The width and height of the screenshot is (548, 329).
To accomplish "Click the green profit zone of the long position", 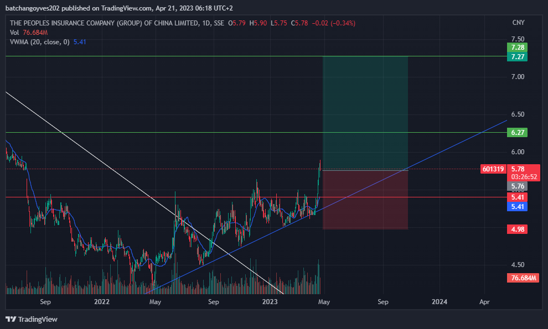I will tap(365, 113).
